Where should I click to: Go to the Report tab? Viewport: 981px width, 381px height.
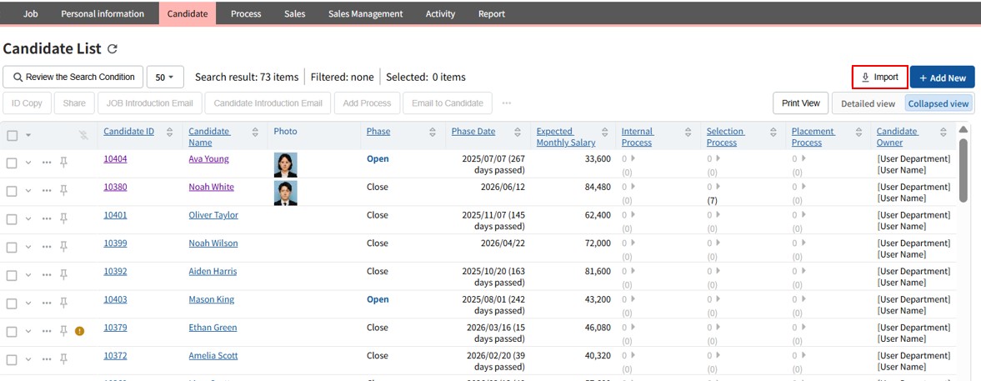coord(491,13)
